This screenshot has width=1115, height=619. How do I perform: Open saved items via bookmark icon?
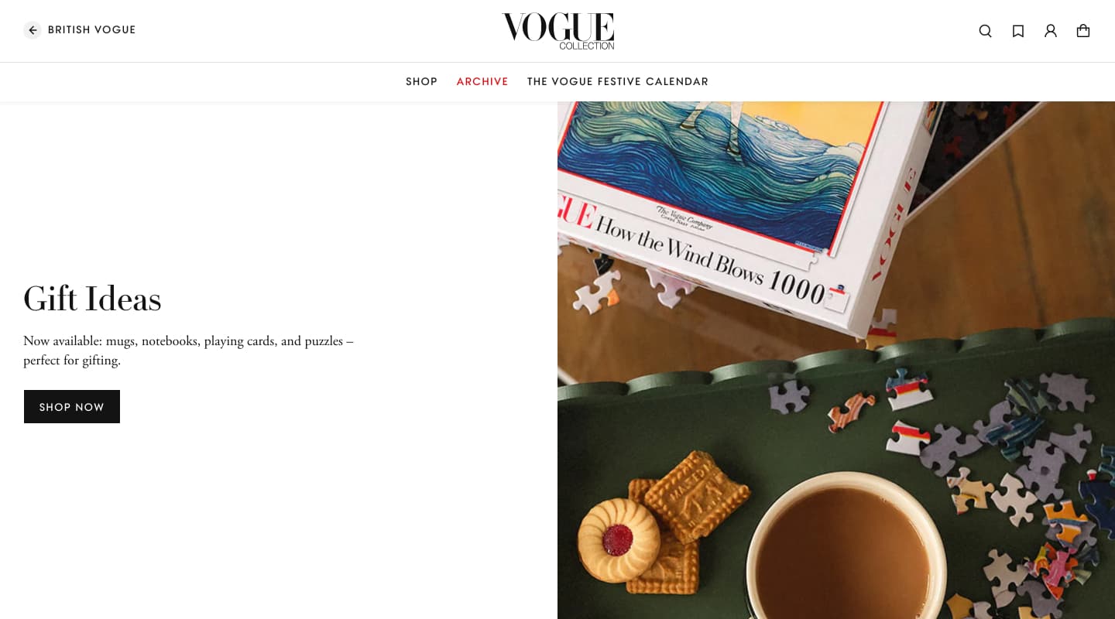click(1018, 31)
